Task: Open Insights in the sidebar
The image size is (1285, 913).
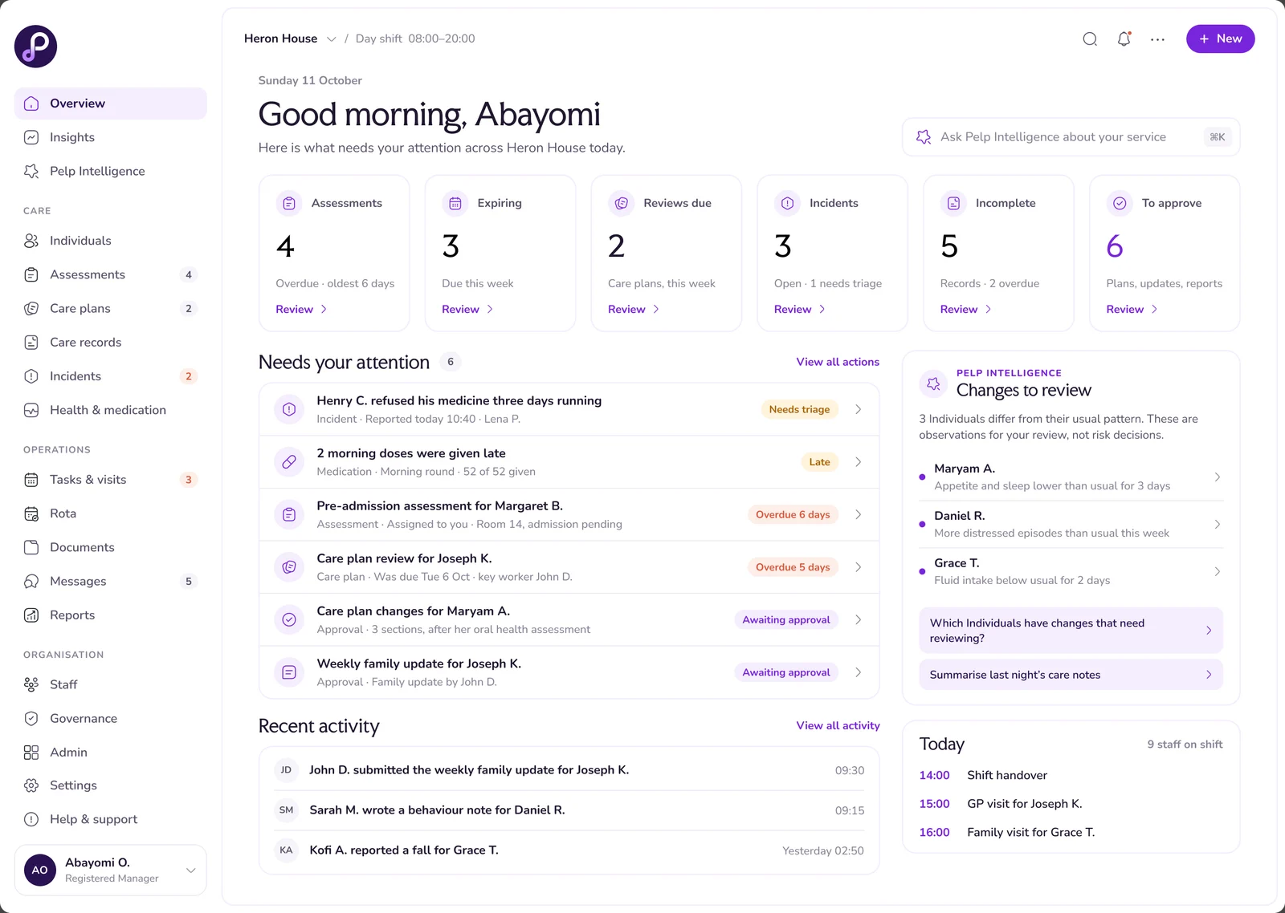Action: (x=110, y=137)
